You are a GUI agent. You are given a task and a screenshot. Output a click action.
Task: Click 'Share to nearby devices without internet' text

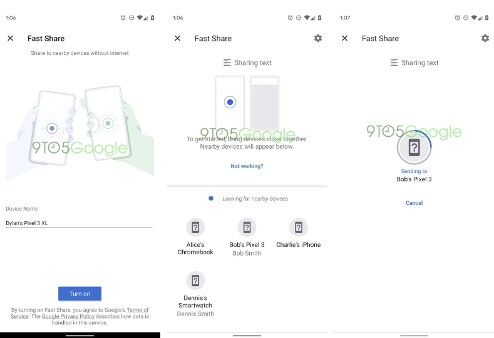80,53
